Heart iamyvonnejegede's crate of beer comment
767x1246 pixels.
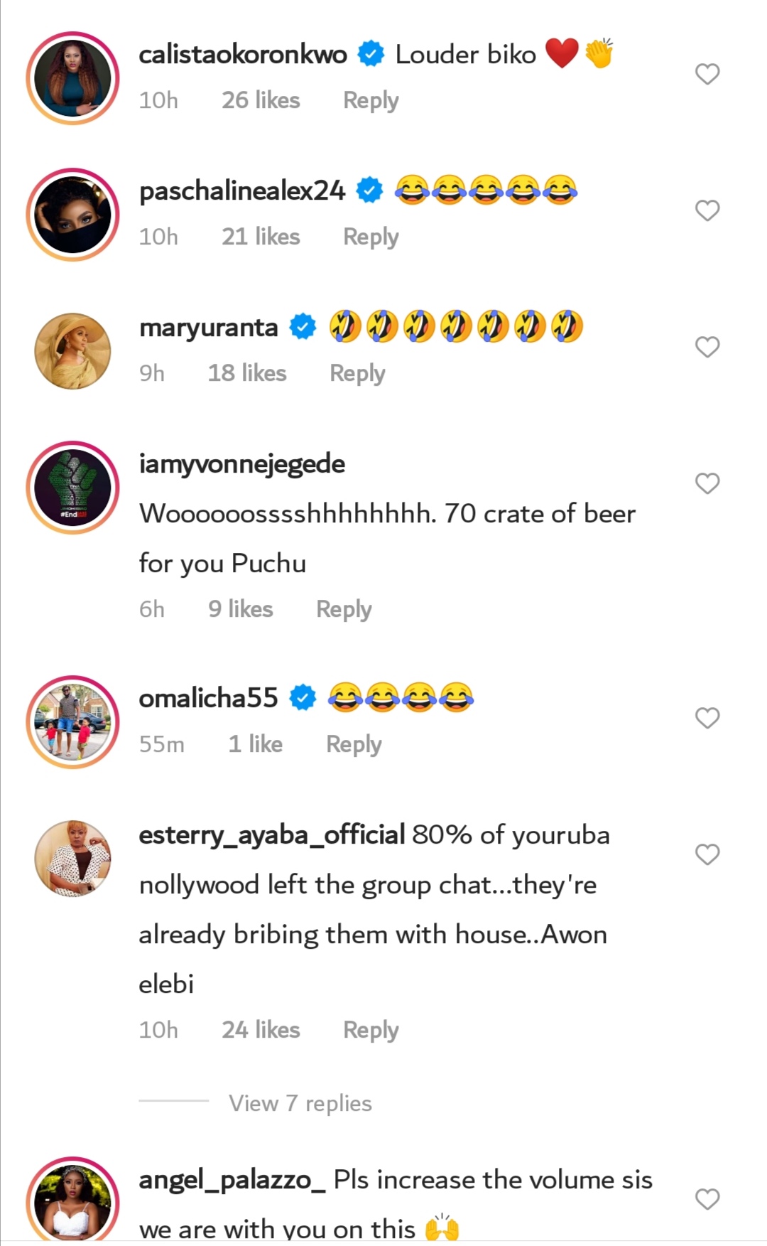(707, 483)
